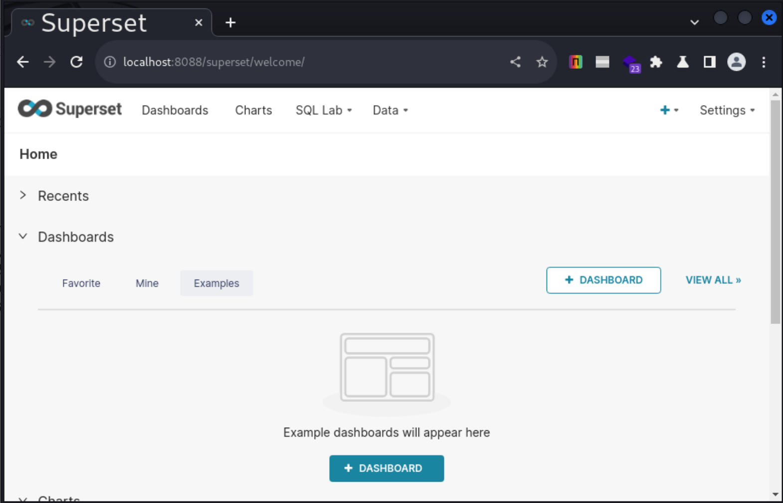
Task: Reload the current page
Action: point(76,62)
